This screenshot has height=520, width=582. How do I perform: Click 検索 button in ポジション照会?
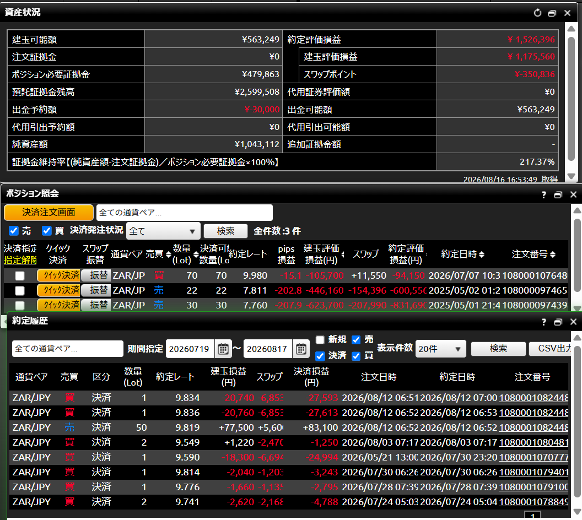[x=225, y=231]
